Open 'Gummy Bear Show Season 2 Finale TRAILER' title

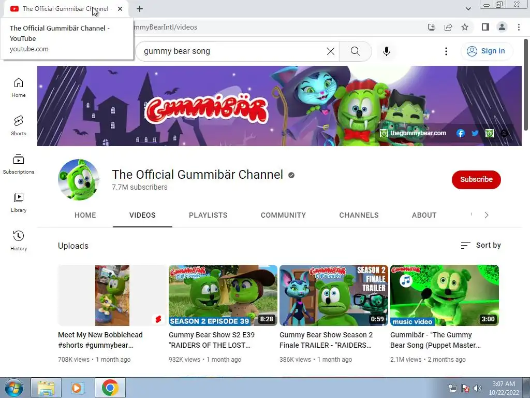(x=326, y=340)
